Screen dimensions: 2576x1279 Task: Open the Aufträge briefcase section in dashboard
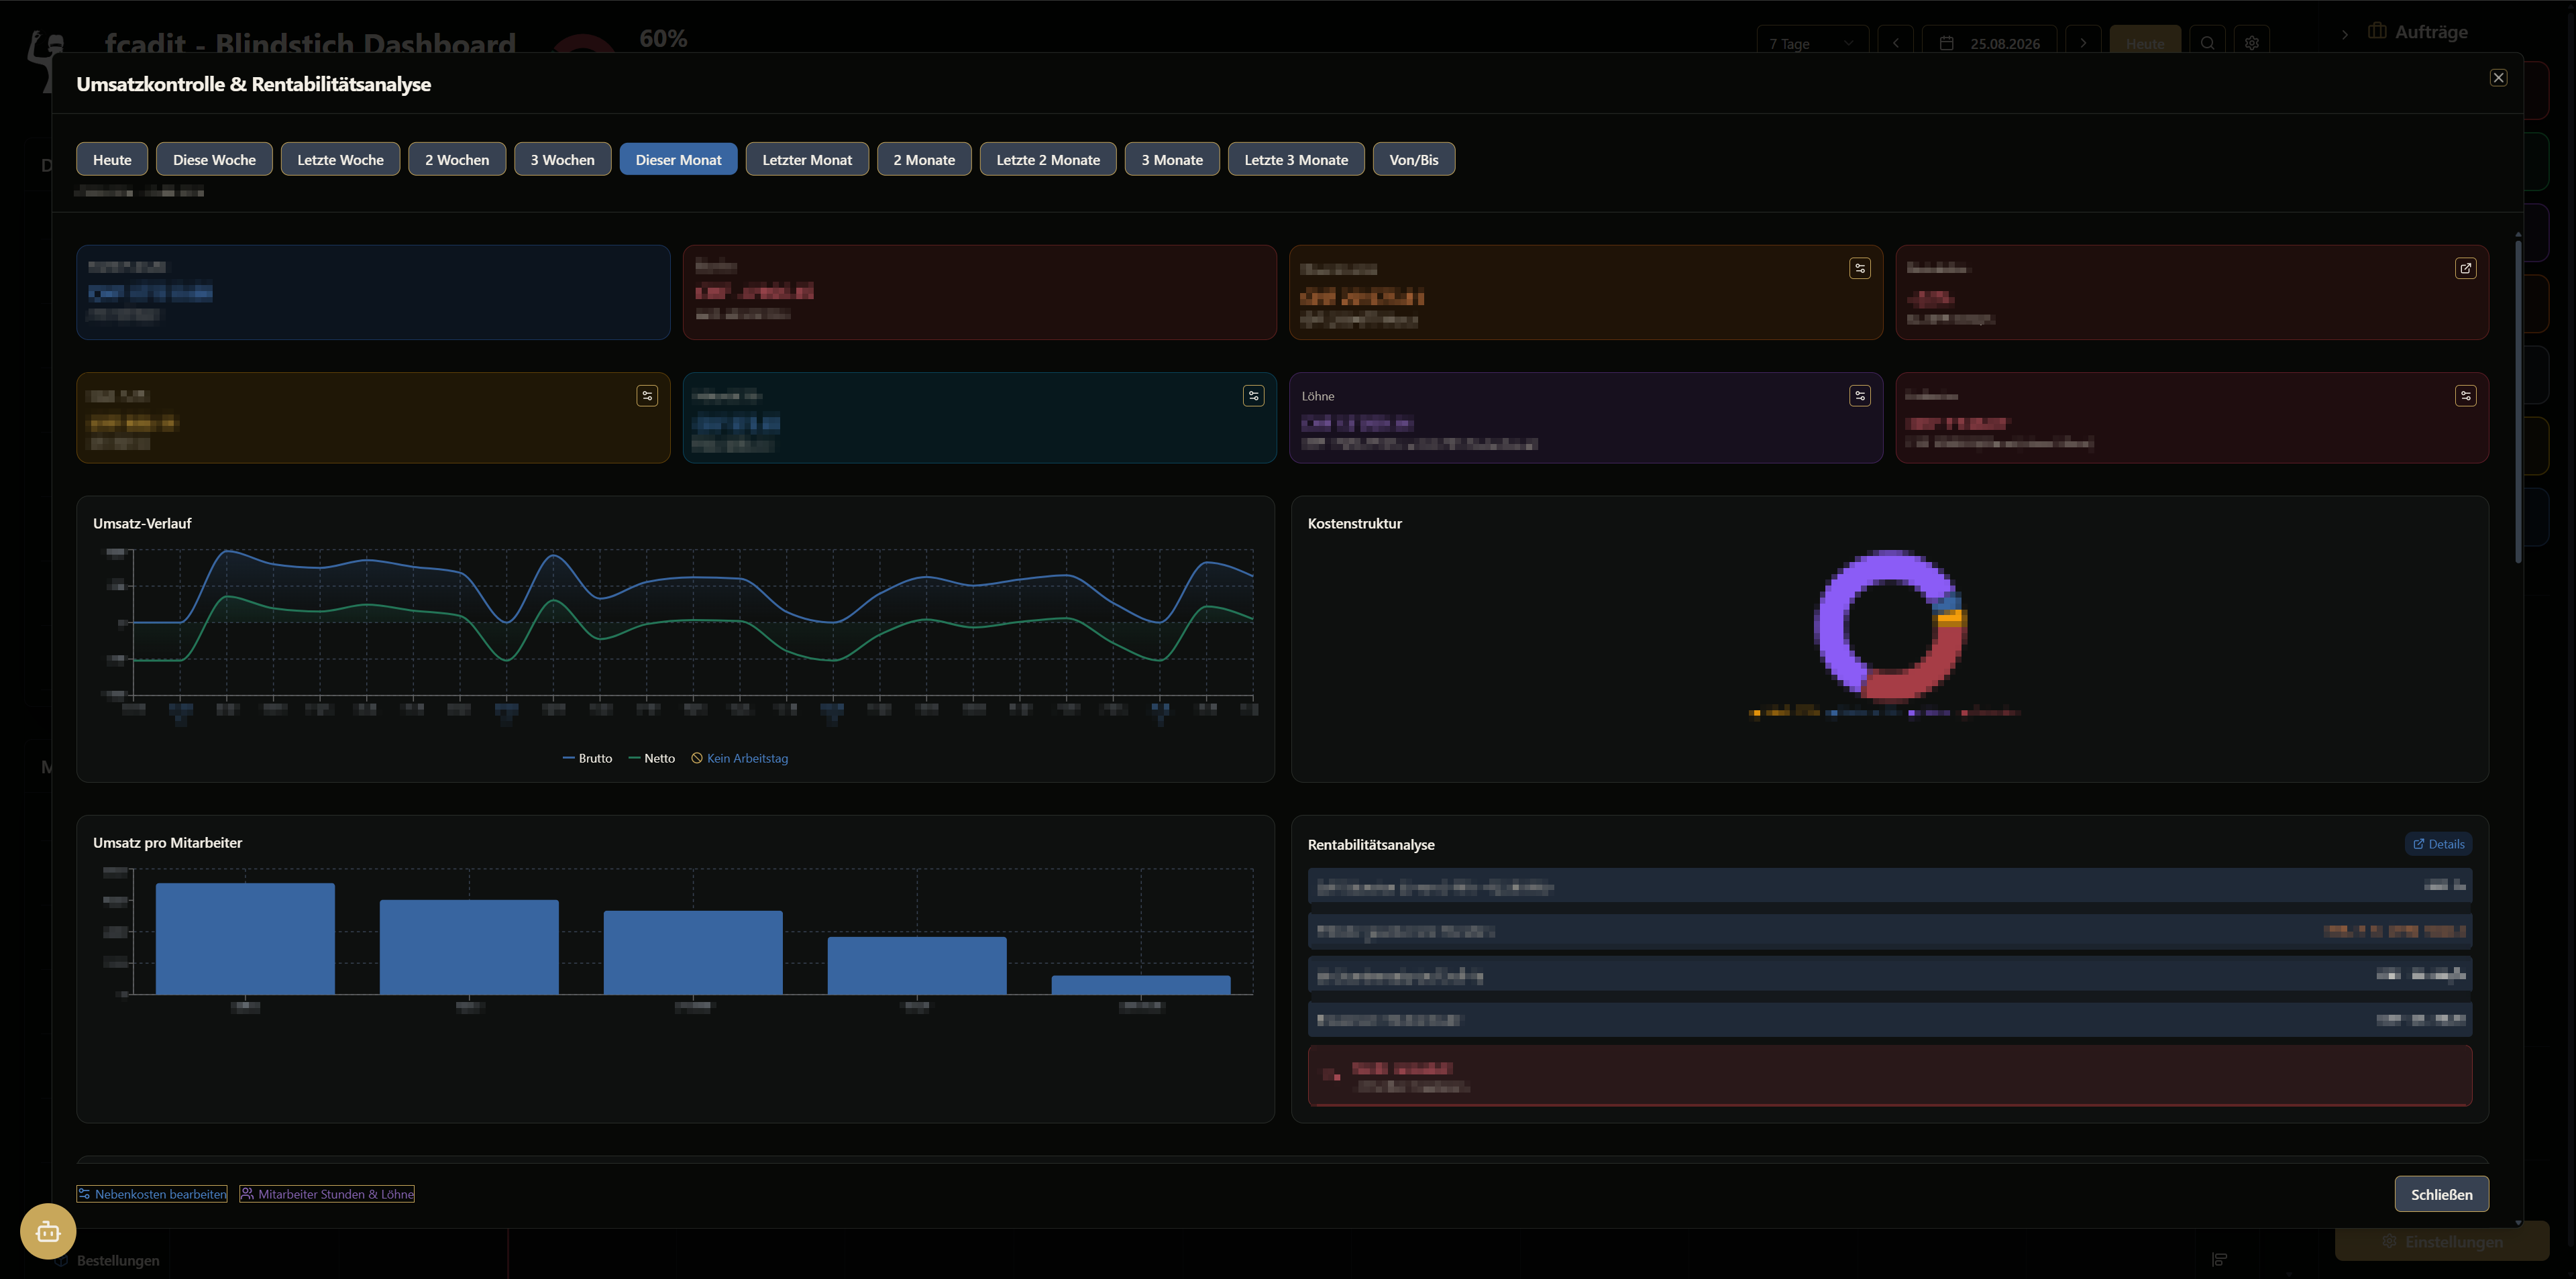(x=2417, y=32)
